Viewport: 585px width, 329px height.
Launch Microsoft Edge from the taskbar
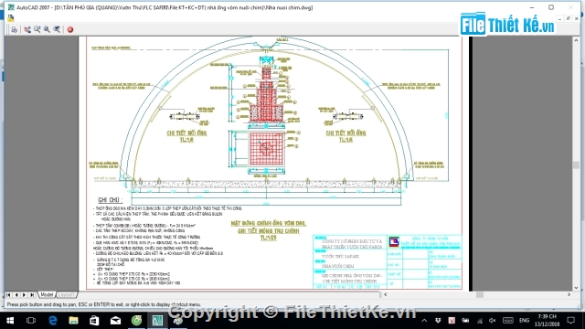click(53, 321)
